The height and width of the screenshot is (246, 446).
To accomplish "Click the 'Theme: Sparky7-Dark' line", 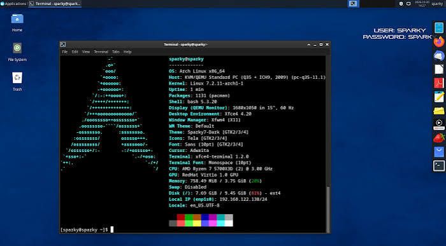I will tap(209, 132).
